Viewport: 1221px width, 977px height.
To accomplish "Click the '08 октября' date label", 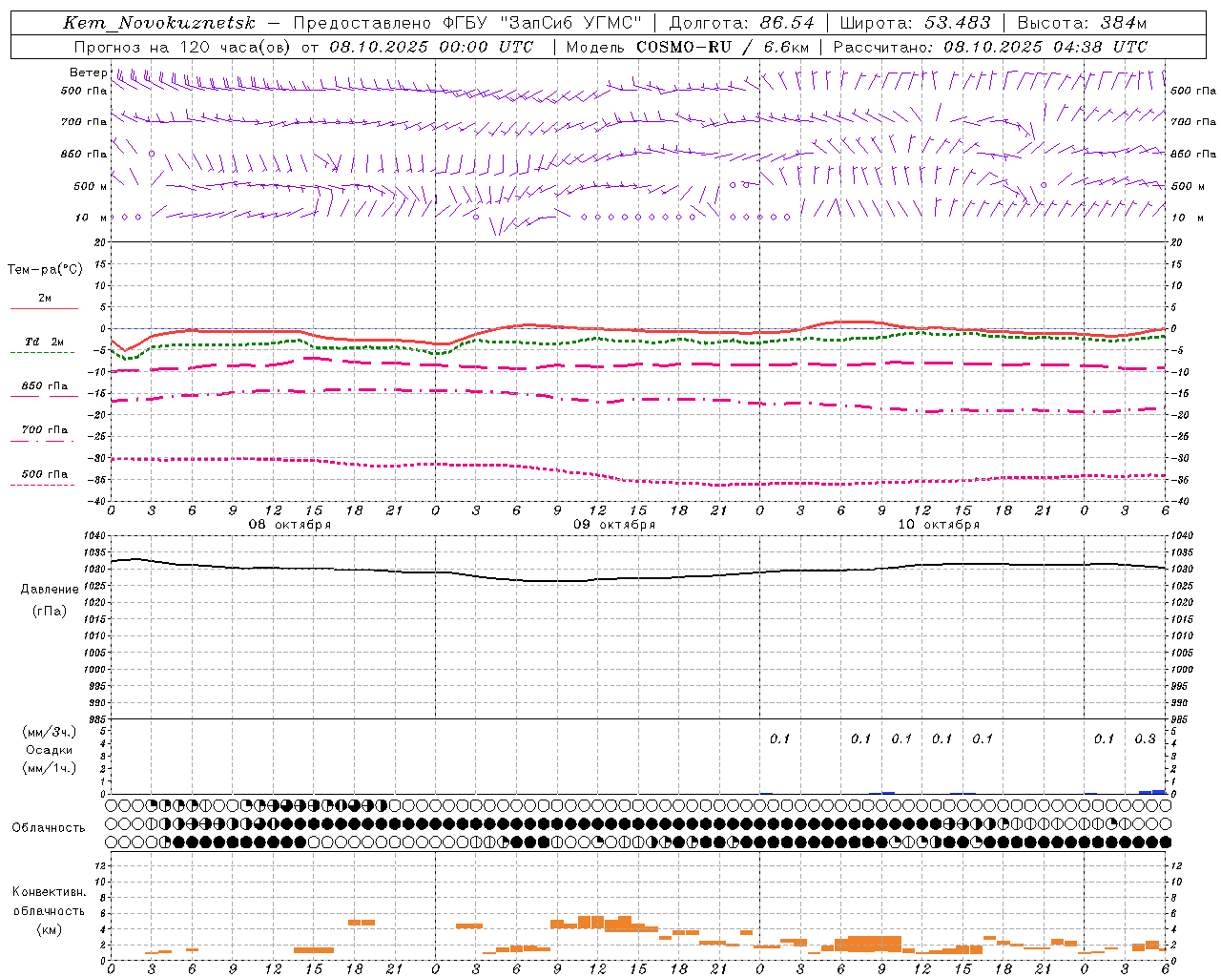I will (x=290, y=525).
